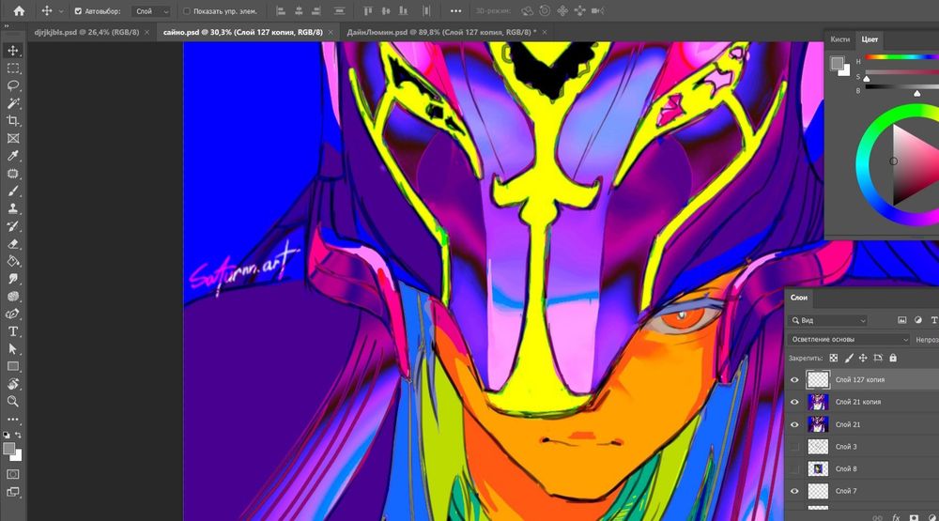The image size is (939, 521).
Task: Align right edges in options bar
Action: tap(316, 10)
